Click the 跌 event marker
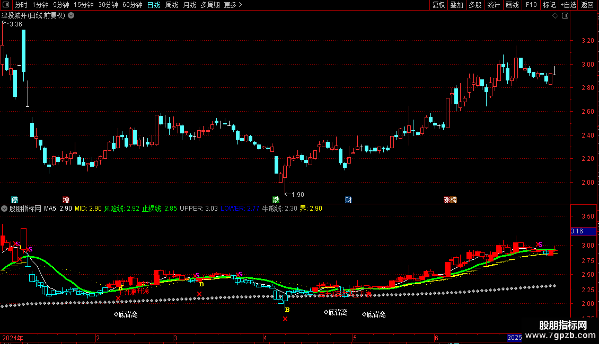This screenshot has height=344, width=599. coord(276,200)
